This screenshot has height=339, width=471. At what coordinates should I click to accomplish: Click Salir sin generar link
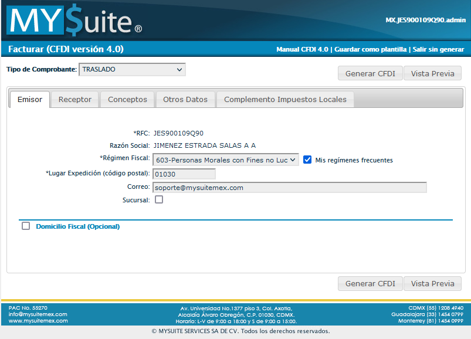click(438, 49)
